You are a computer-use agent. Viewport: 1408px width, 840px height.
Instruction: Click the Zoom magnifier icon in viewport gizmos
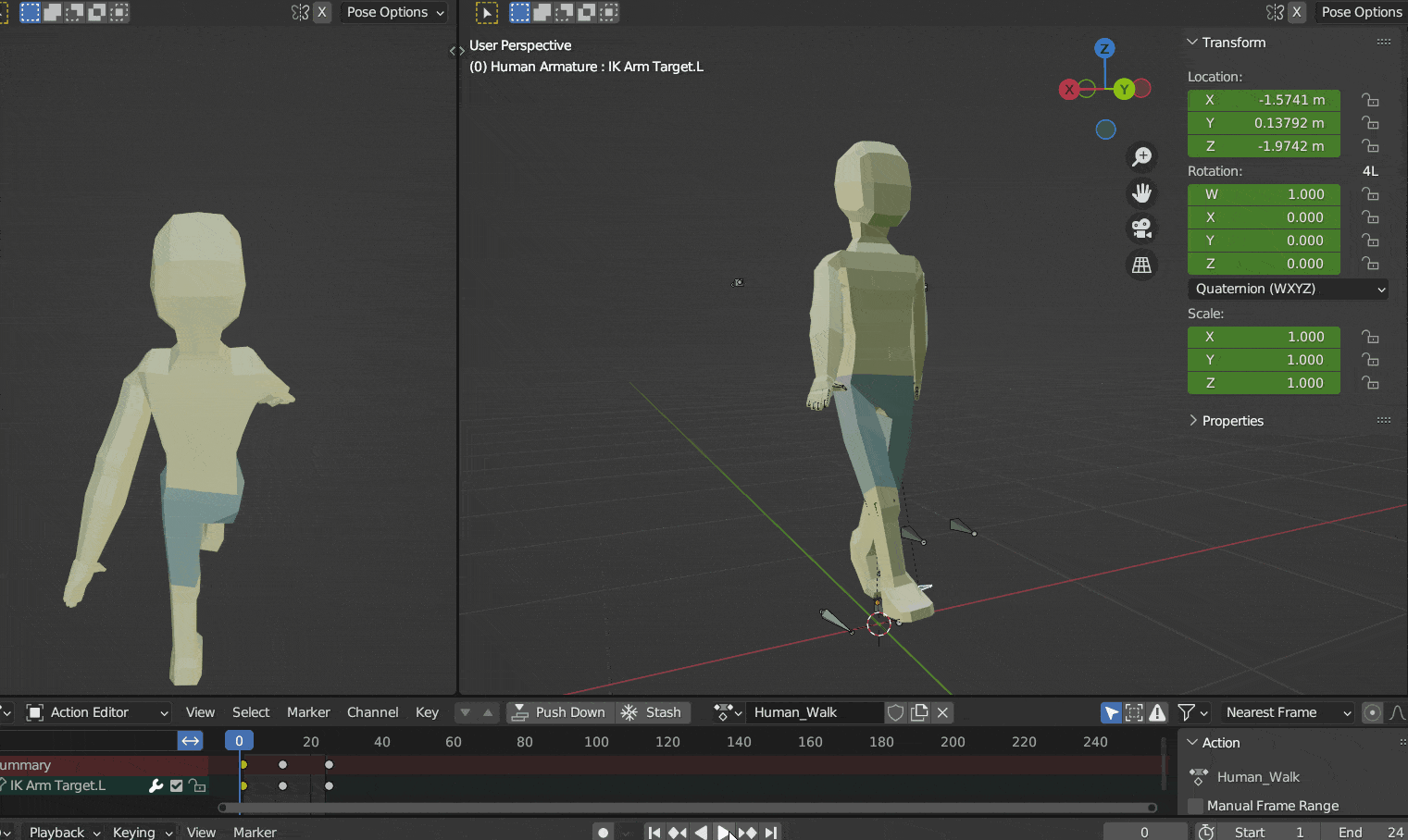pyautogui.click(x=1141, y=156)
